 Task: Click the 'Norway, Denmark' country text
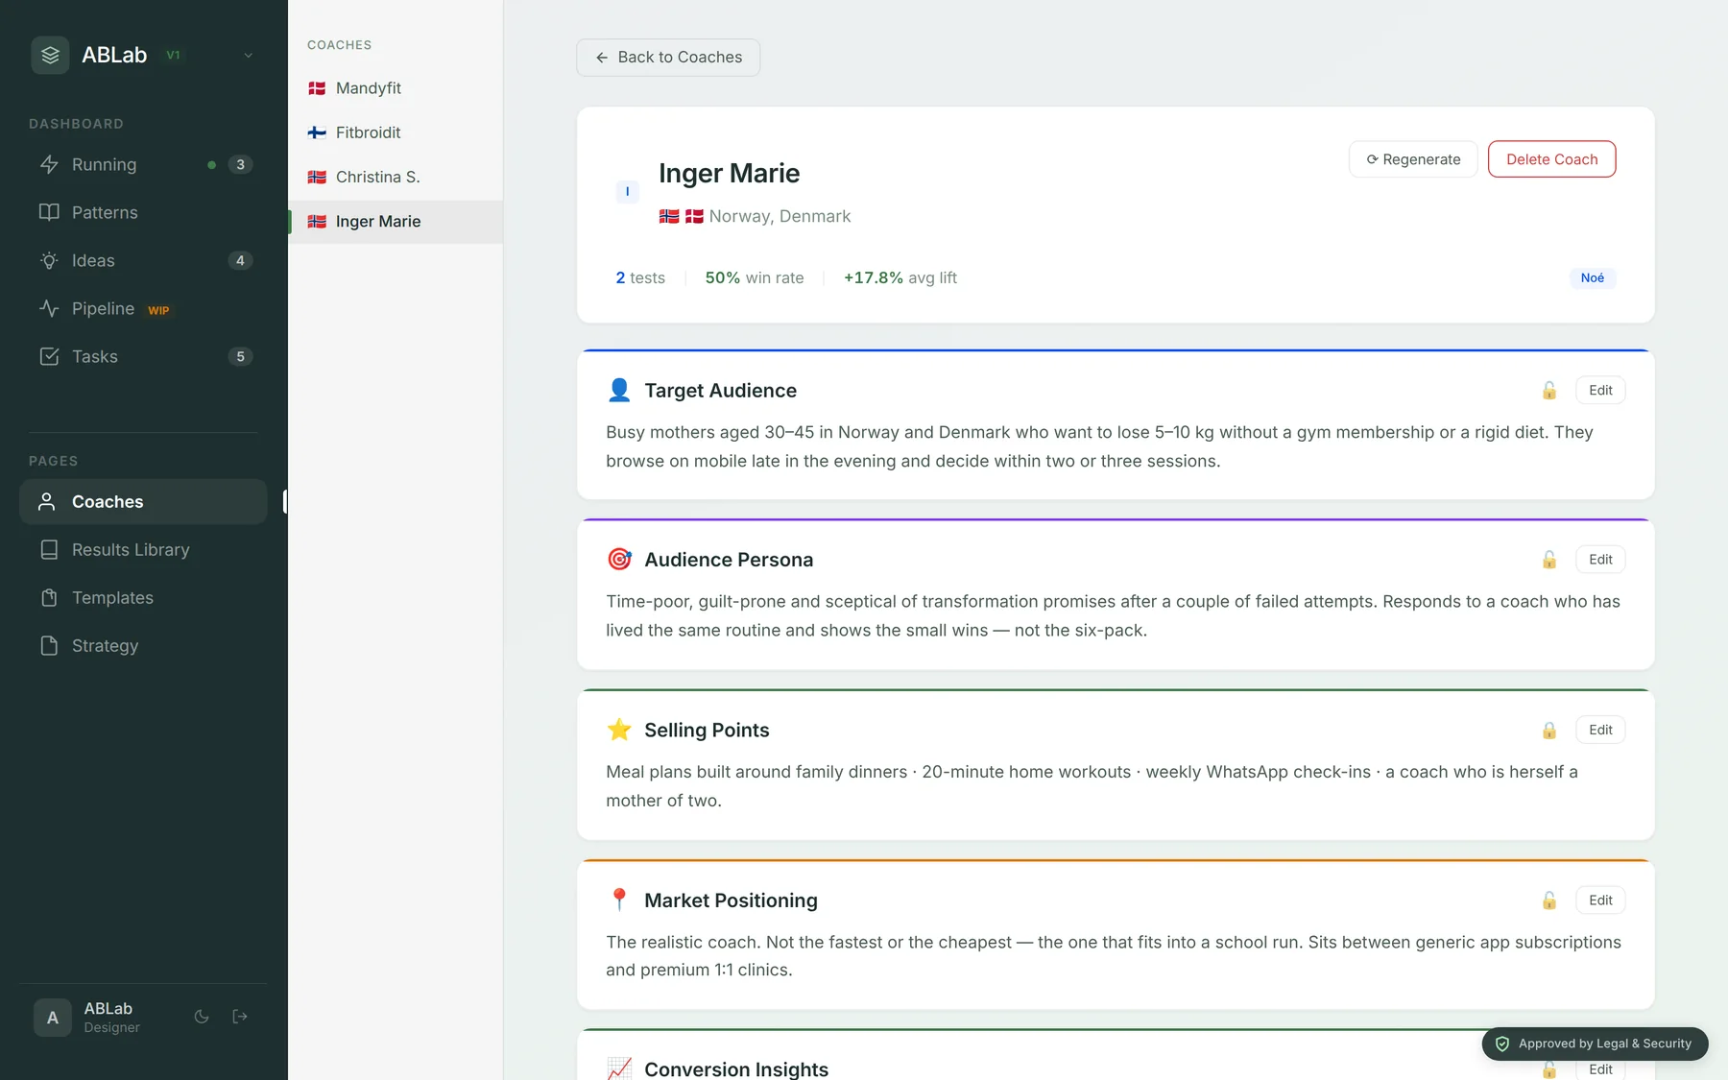coord(780,216)
